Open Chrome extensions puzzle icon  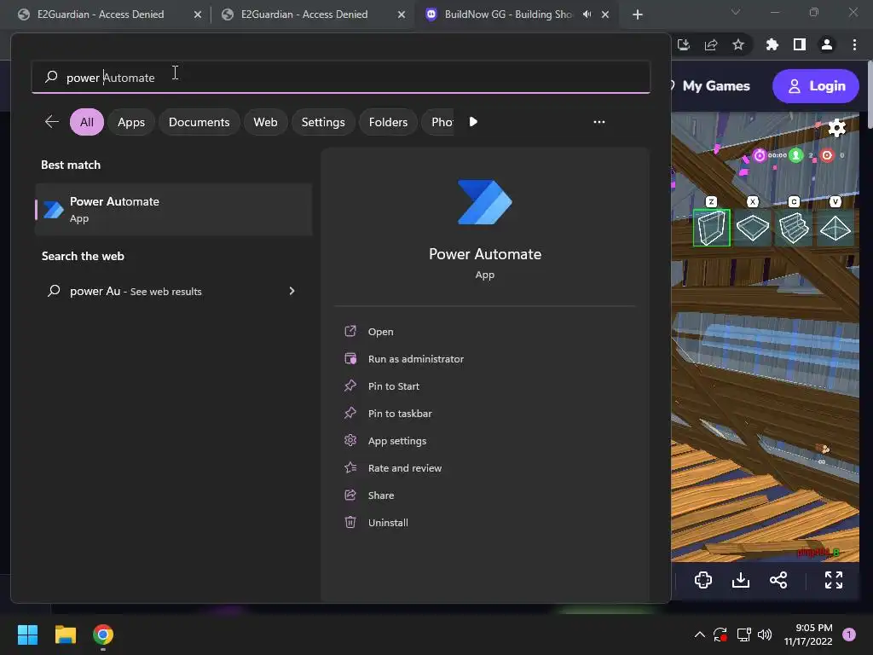772,44
